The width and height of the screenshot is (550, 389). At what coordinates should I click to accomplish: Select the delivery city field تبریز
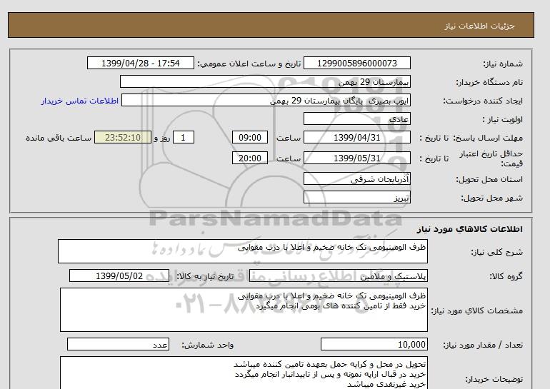coord(356,197)
